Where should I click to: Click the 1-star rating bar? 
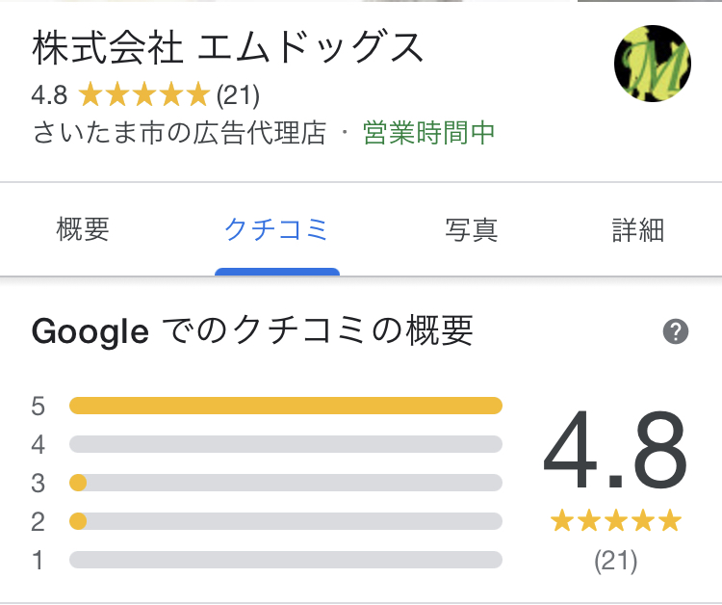286,560
